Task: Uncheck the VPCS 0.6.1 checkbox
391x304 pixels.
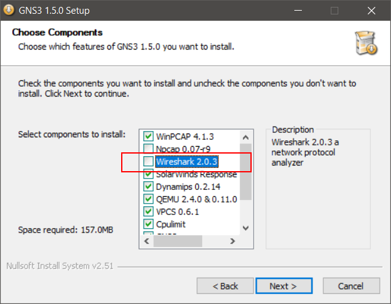Action: pyautogui.click(x=148, y=211)
